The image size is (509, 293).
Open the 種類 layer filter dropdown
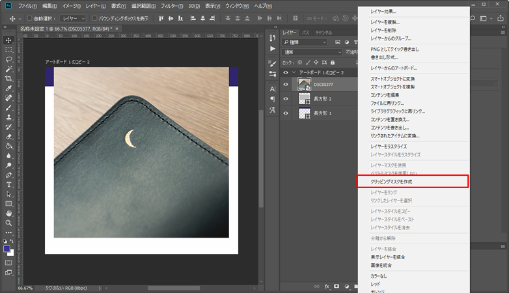click(305, 42)
